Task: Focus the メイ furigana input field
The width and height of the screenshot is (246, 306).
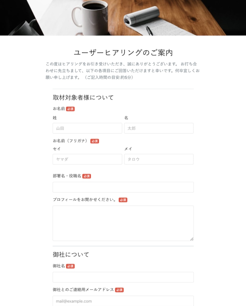Action: tap(159, 159)
